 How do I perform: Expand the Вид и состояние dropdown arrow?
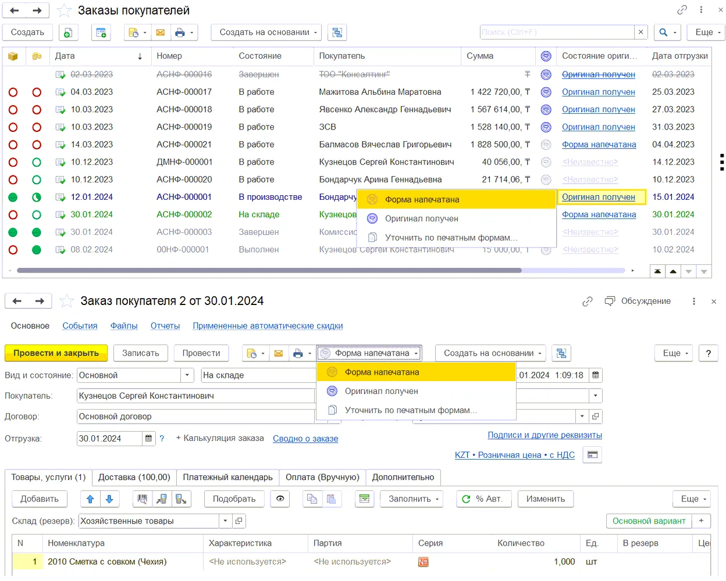coord(187,375)
